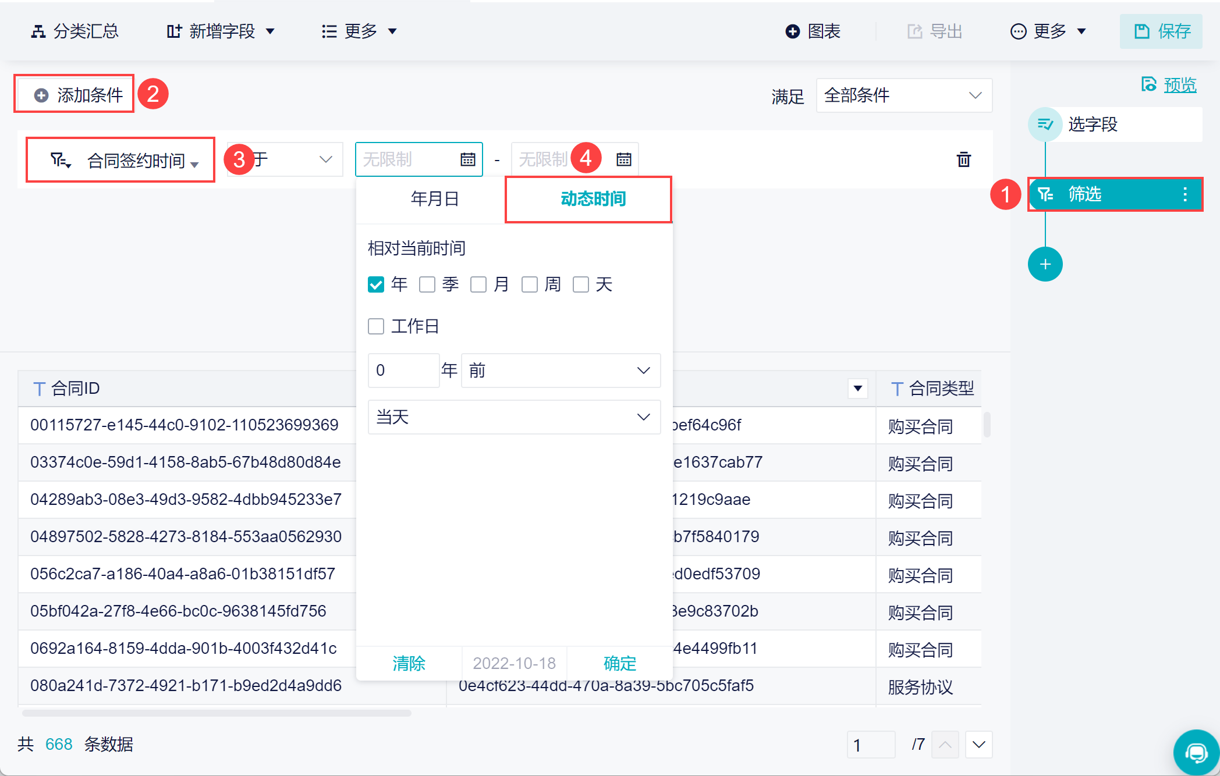Open the 全部条件 dropdown
Screen dimensions: 1220x776
pyautogui.click(x=903, y=95)
